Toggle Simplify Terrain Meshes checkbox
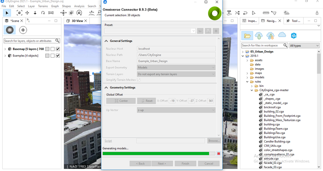This screenshot has width=323, height=171. tap(138, 80)
